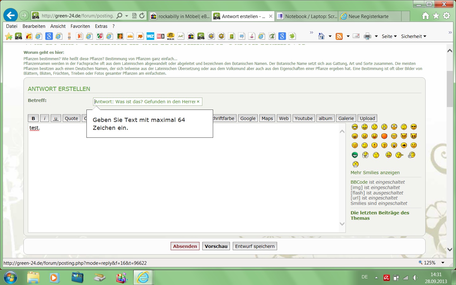Switch to the Notebook / Laptop tab
The height and width of the screenshot is (285, 456).
(x=307, y=16)
